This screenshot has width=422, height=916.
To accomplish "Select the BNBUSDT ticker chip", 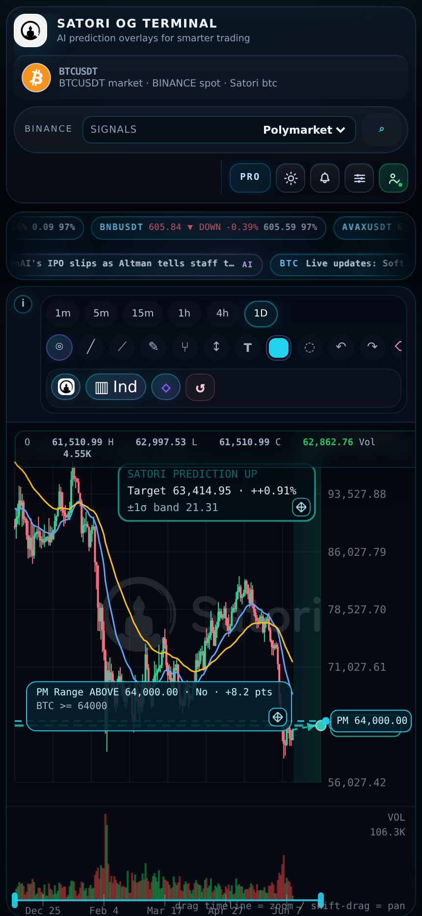I will coord(209,228).
